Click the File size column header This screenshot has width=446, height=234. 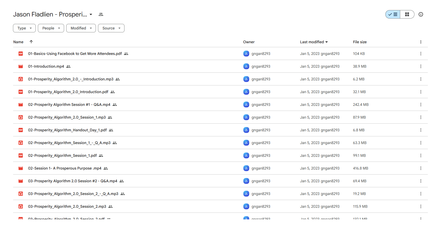coord(360,42)
